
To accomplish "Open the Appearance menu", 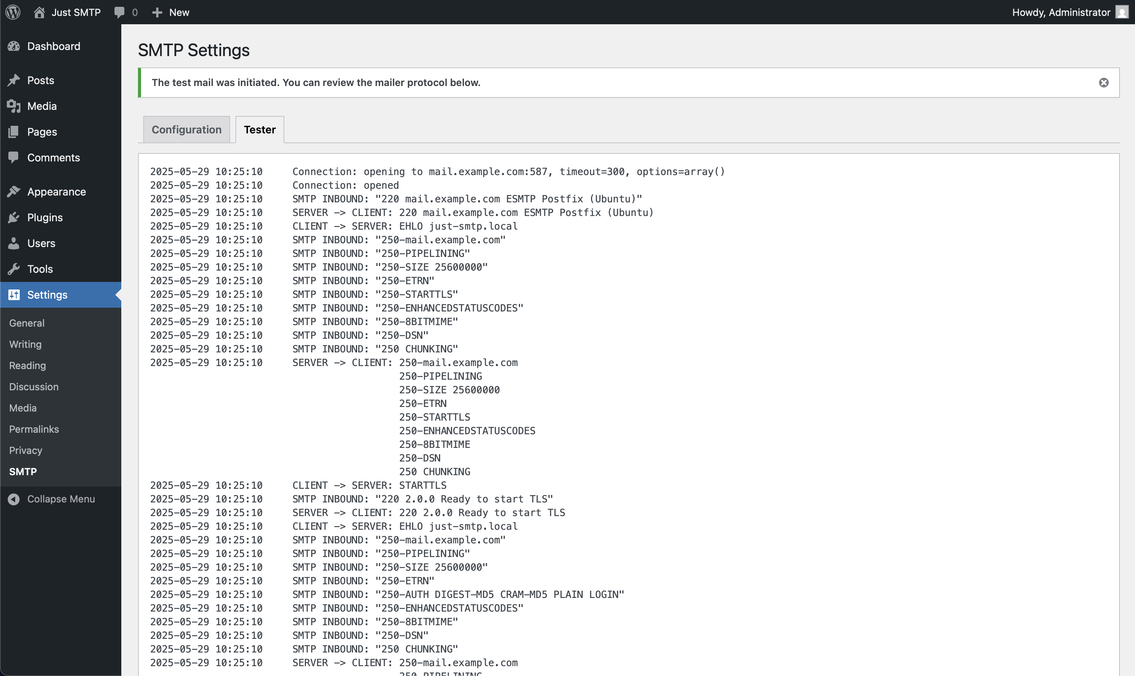I will [x=56, y=192].
